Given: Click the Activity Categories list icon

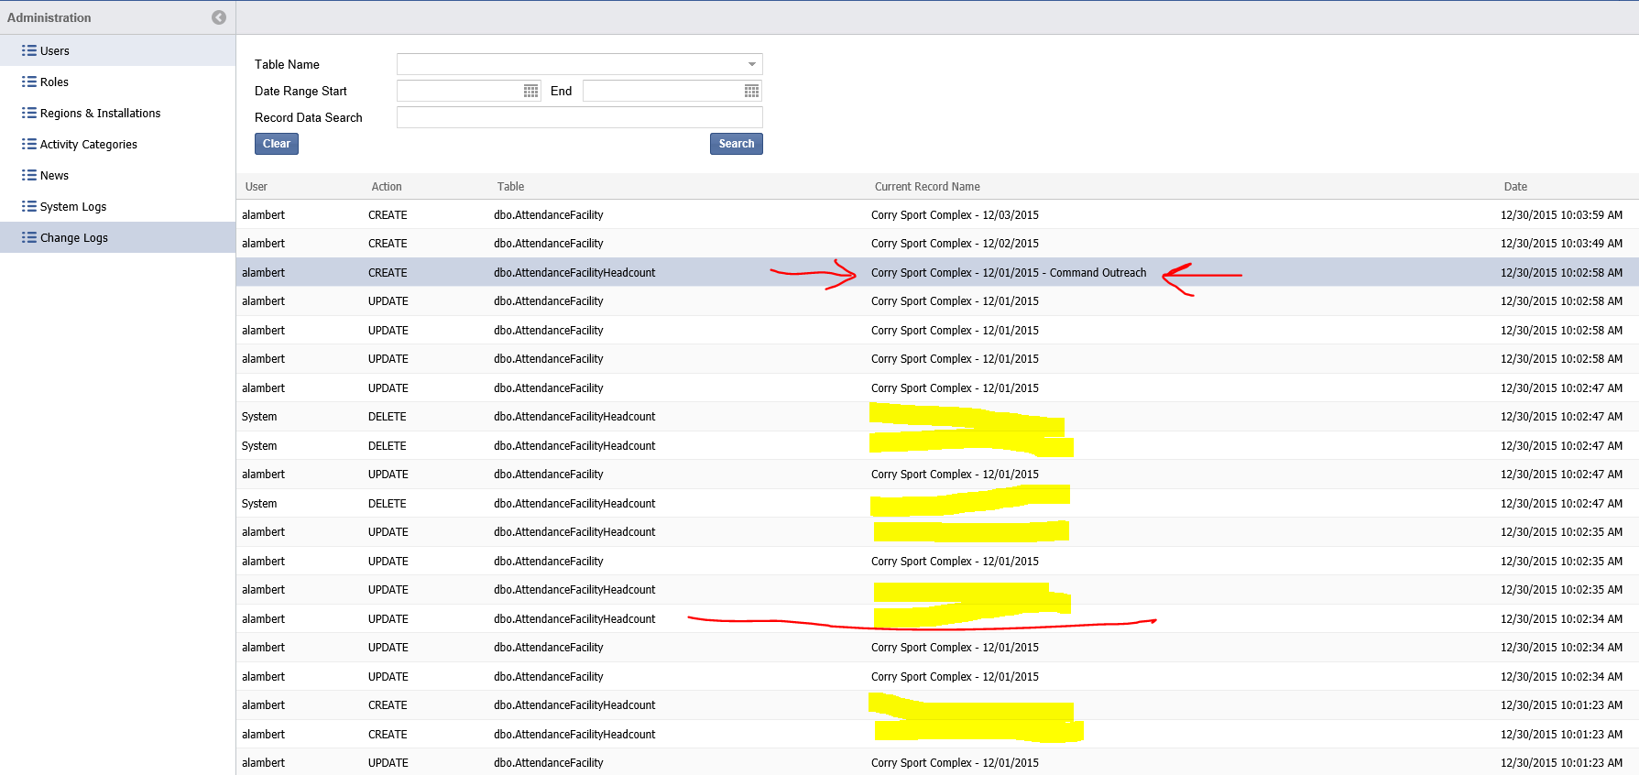Looking at the screenshot, I should point(29,145).
